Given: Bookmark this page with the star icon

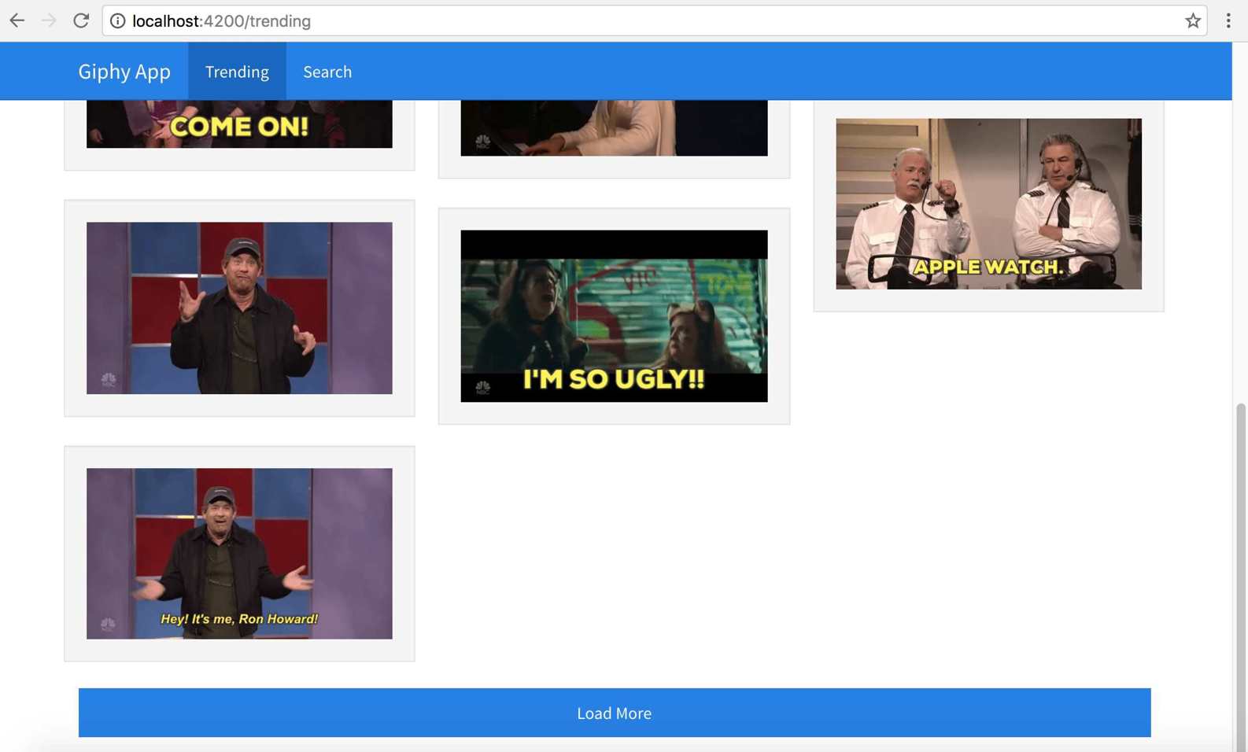Looking at the screenshot, I should coord(1192,21).
